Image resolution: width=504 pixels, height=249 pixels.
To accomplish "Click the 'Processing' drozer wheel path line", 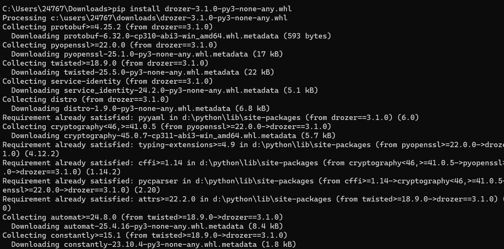I will [x=145, y=18].
